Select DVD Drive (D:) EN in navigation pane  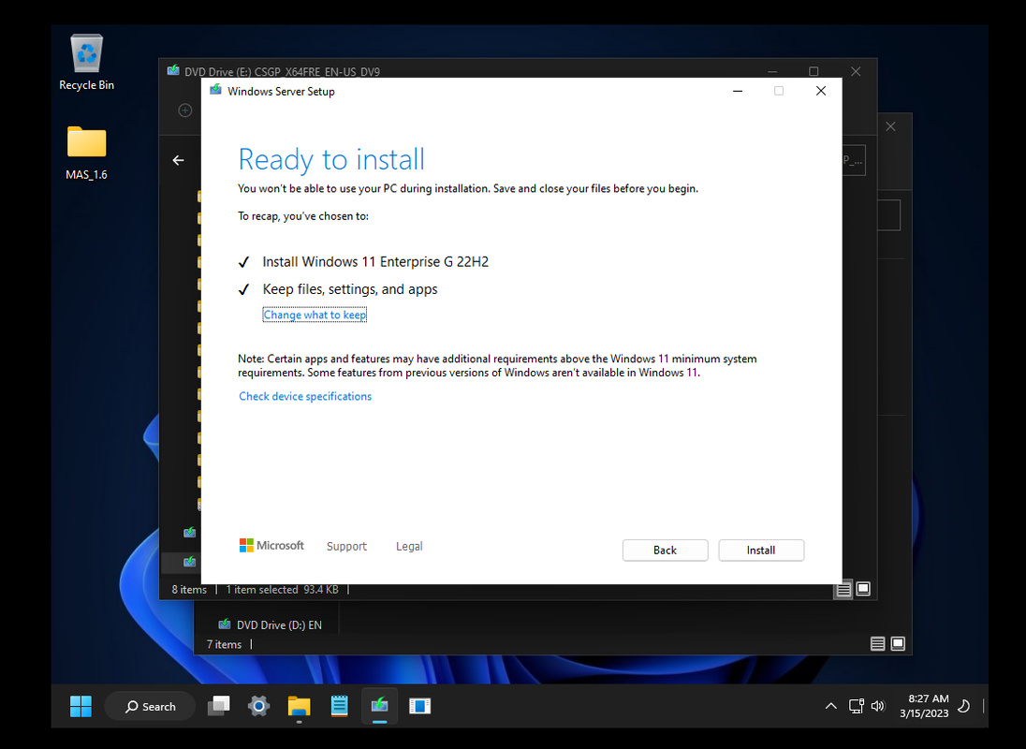click(270, 624)
